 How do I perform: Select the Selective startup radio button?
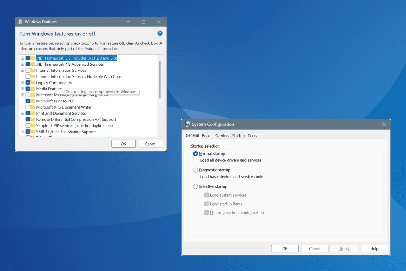click(x=196, y=186)
